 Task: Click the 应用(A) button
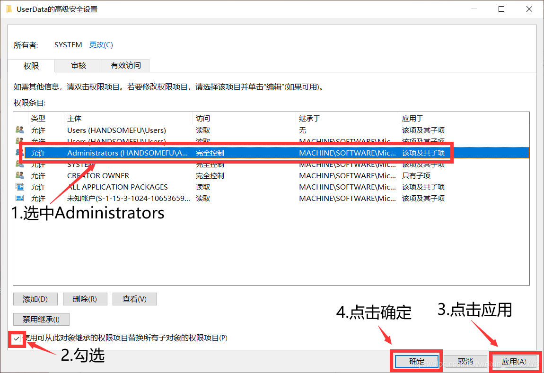click(515, 361)
